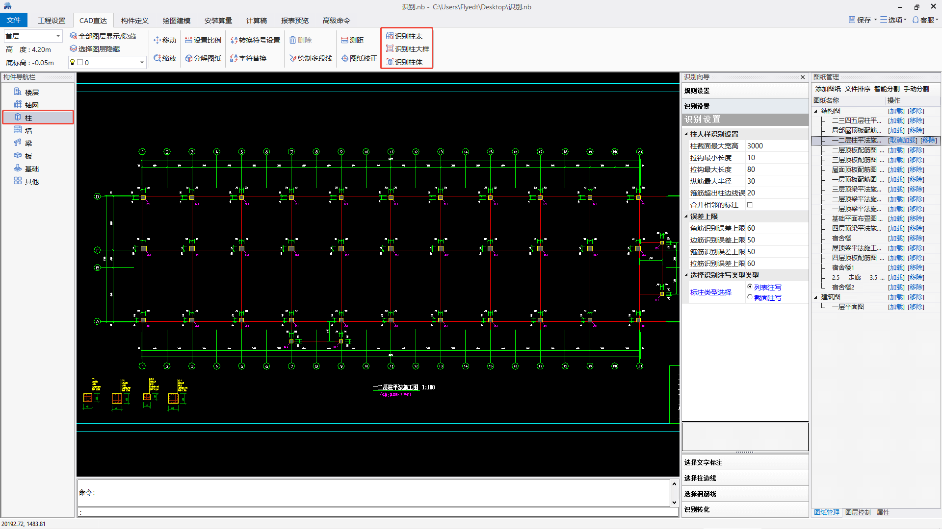Select 楼层 in component navigator
The height and width of the screenshot is (529, 942).
26,92
